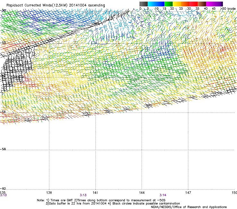
Task: Click the 'Black circles indicate possible contamination' note
Action: click(146, 204)
